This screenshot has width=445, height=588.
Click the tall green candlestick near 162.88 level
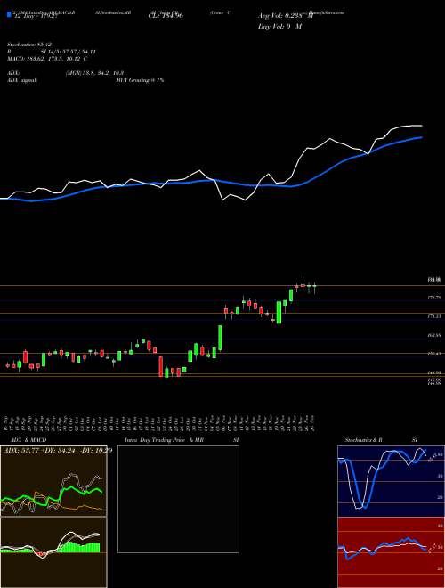[x=220, y=338]
